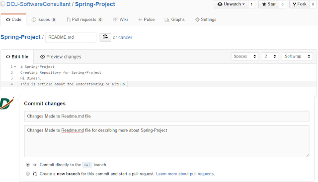Image resolution: width=318 pixels, height=182 pixels.
Task: Click the fork count badge
Action: pyautogui.click(x=313, y=4)
